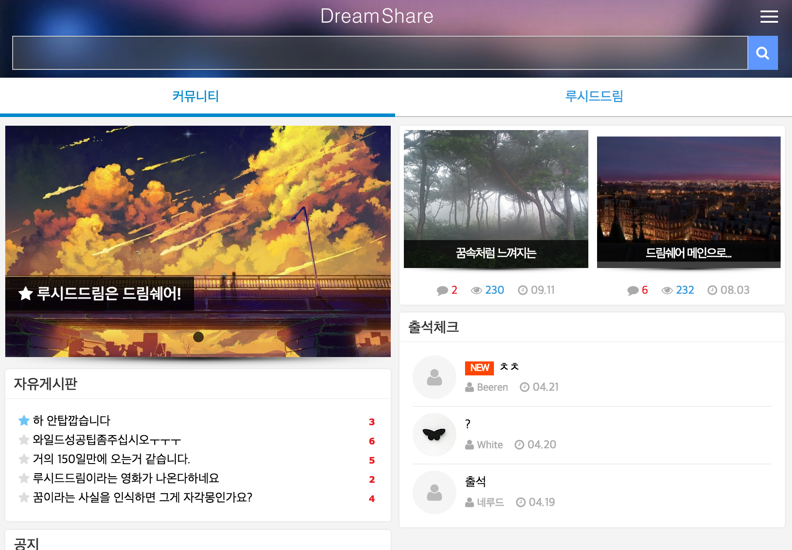Open the 출석체크 section heading
The image size is (792, 550).
(x=434, y=327)
